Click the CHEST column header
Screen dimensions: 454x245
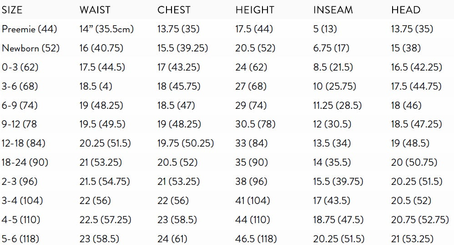coord(174,10)
